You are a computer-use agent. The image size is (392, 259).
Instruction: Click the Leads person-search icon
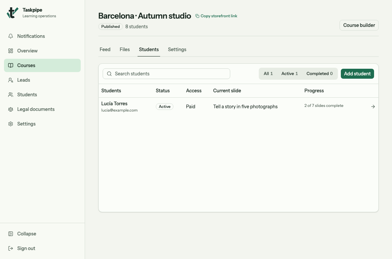click(11, 80)
